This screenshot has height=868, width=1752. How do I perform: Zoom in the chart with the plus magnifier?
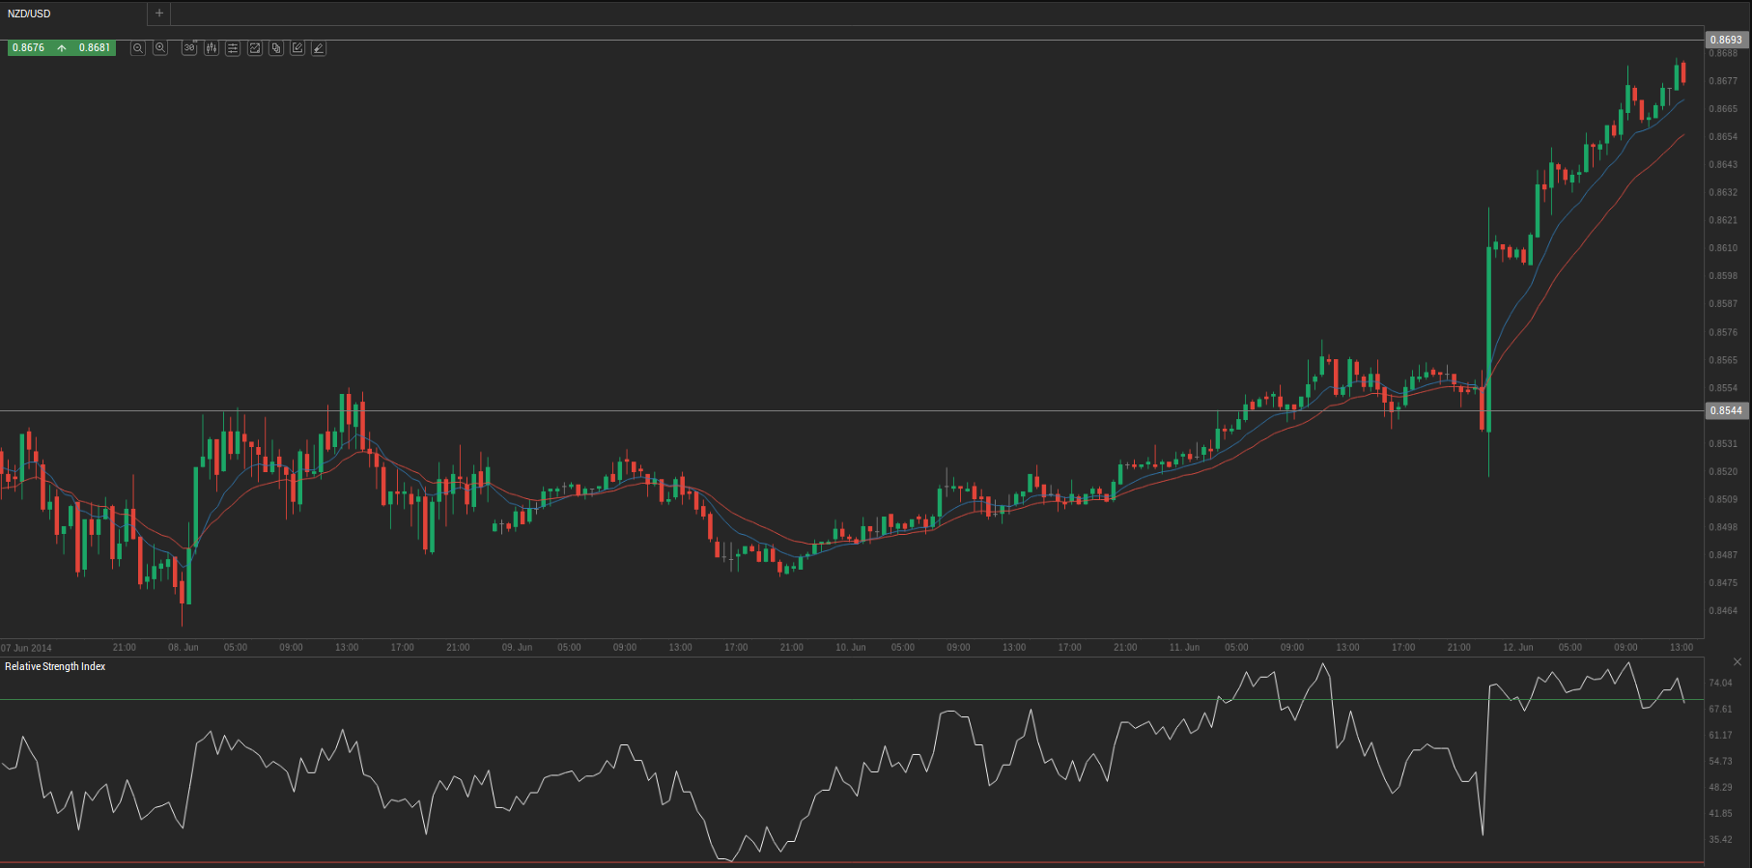click(x=160, y=48)
